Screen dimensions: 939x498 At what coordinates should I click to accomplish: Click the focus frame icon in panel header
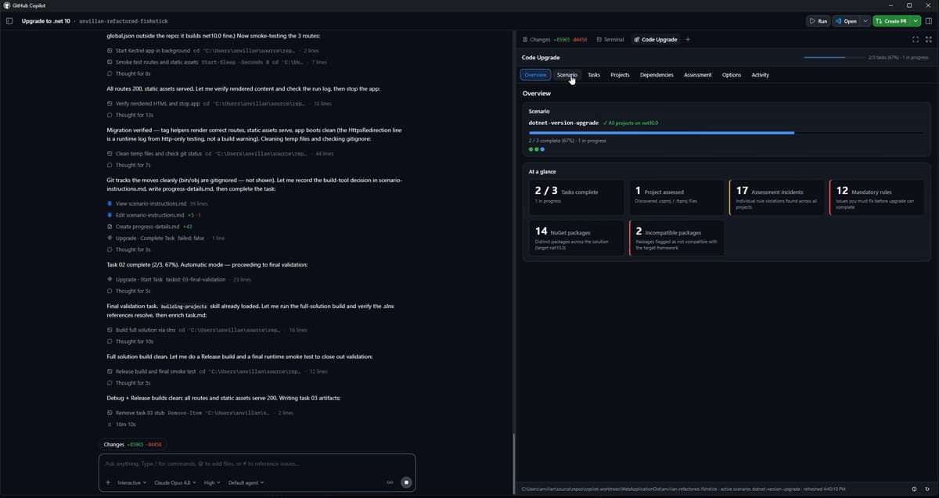pos(916,39)
